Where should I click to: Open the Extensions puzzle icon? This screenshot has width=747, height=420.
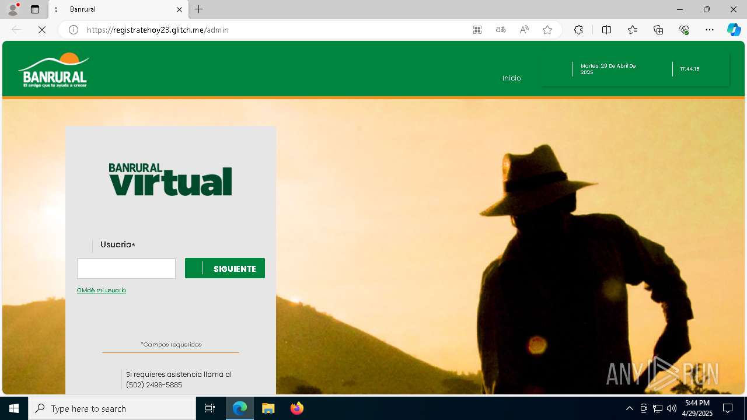(578, 30)
